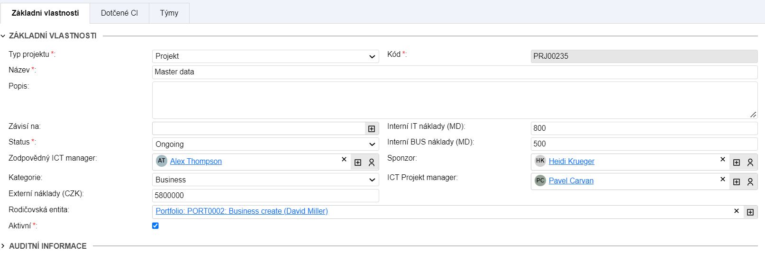The width and height of the screenshot is (765, 253).
Task: Click AT avatar of Alex Thompson
Action: pos(162,161)
